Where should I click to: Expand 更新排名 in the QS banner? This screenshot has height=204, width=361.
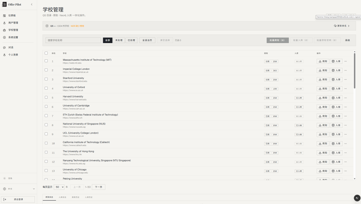(342, 26)
